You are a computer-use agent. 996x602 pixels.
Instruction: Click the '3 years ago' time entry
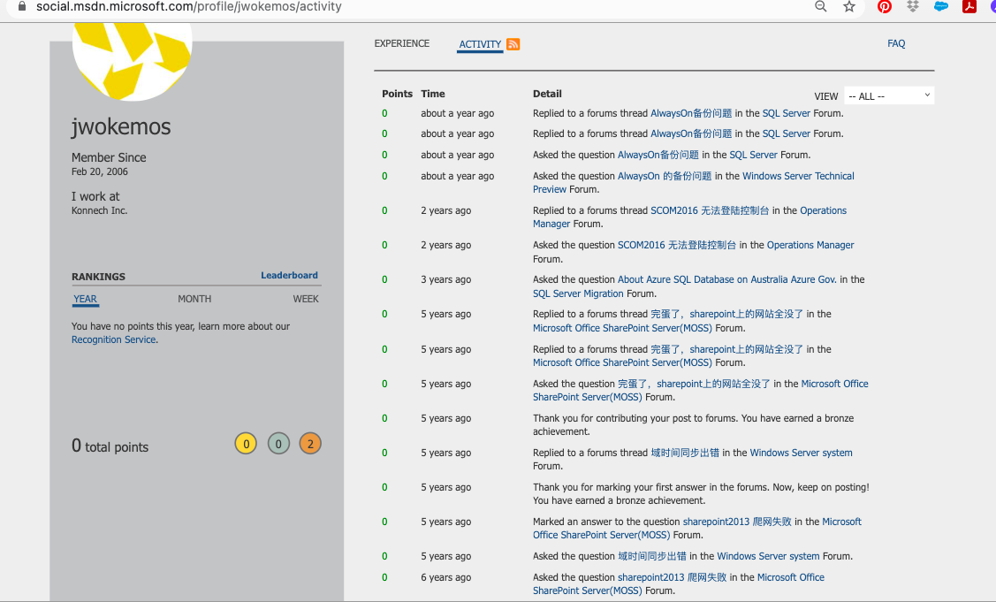click(446, 279)
